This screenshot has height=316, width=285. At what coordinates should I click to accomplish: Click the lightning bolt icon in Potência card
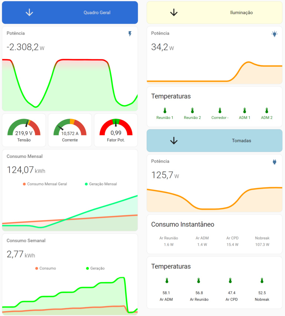pos(130,34)
